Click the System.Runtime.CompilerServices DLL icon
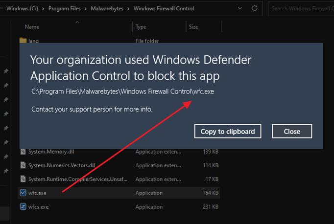 coord(23,179)
